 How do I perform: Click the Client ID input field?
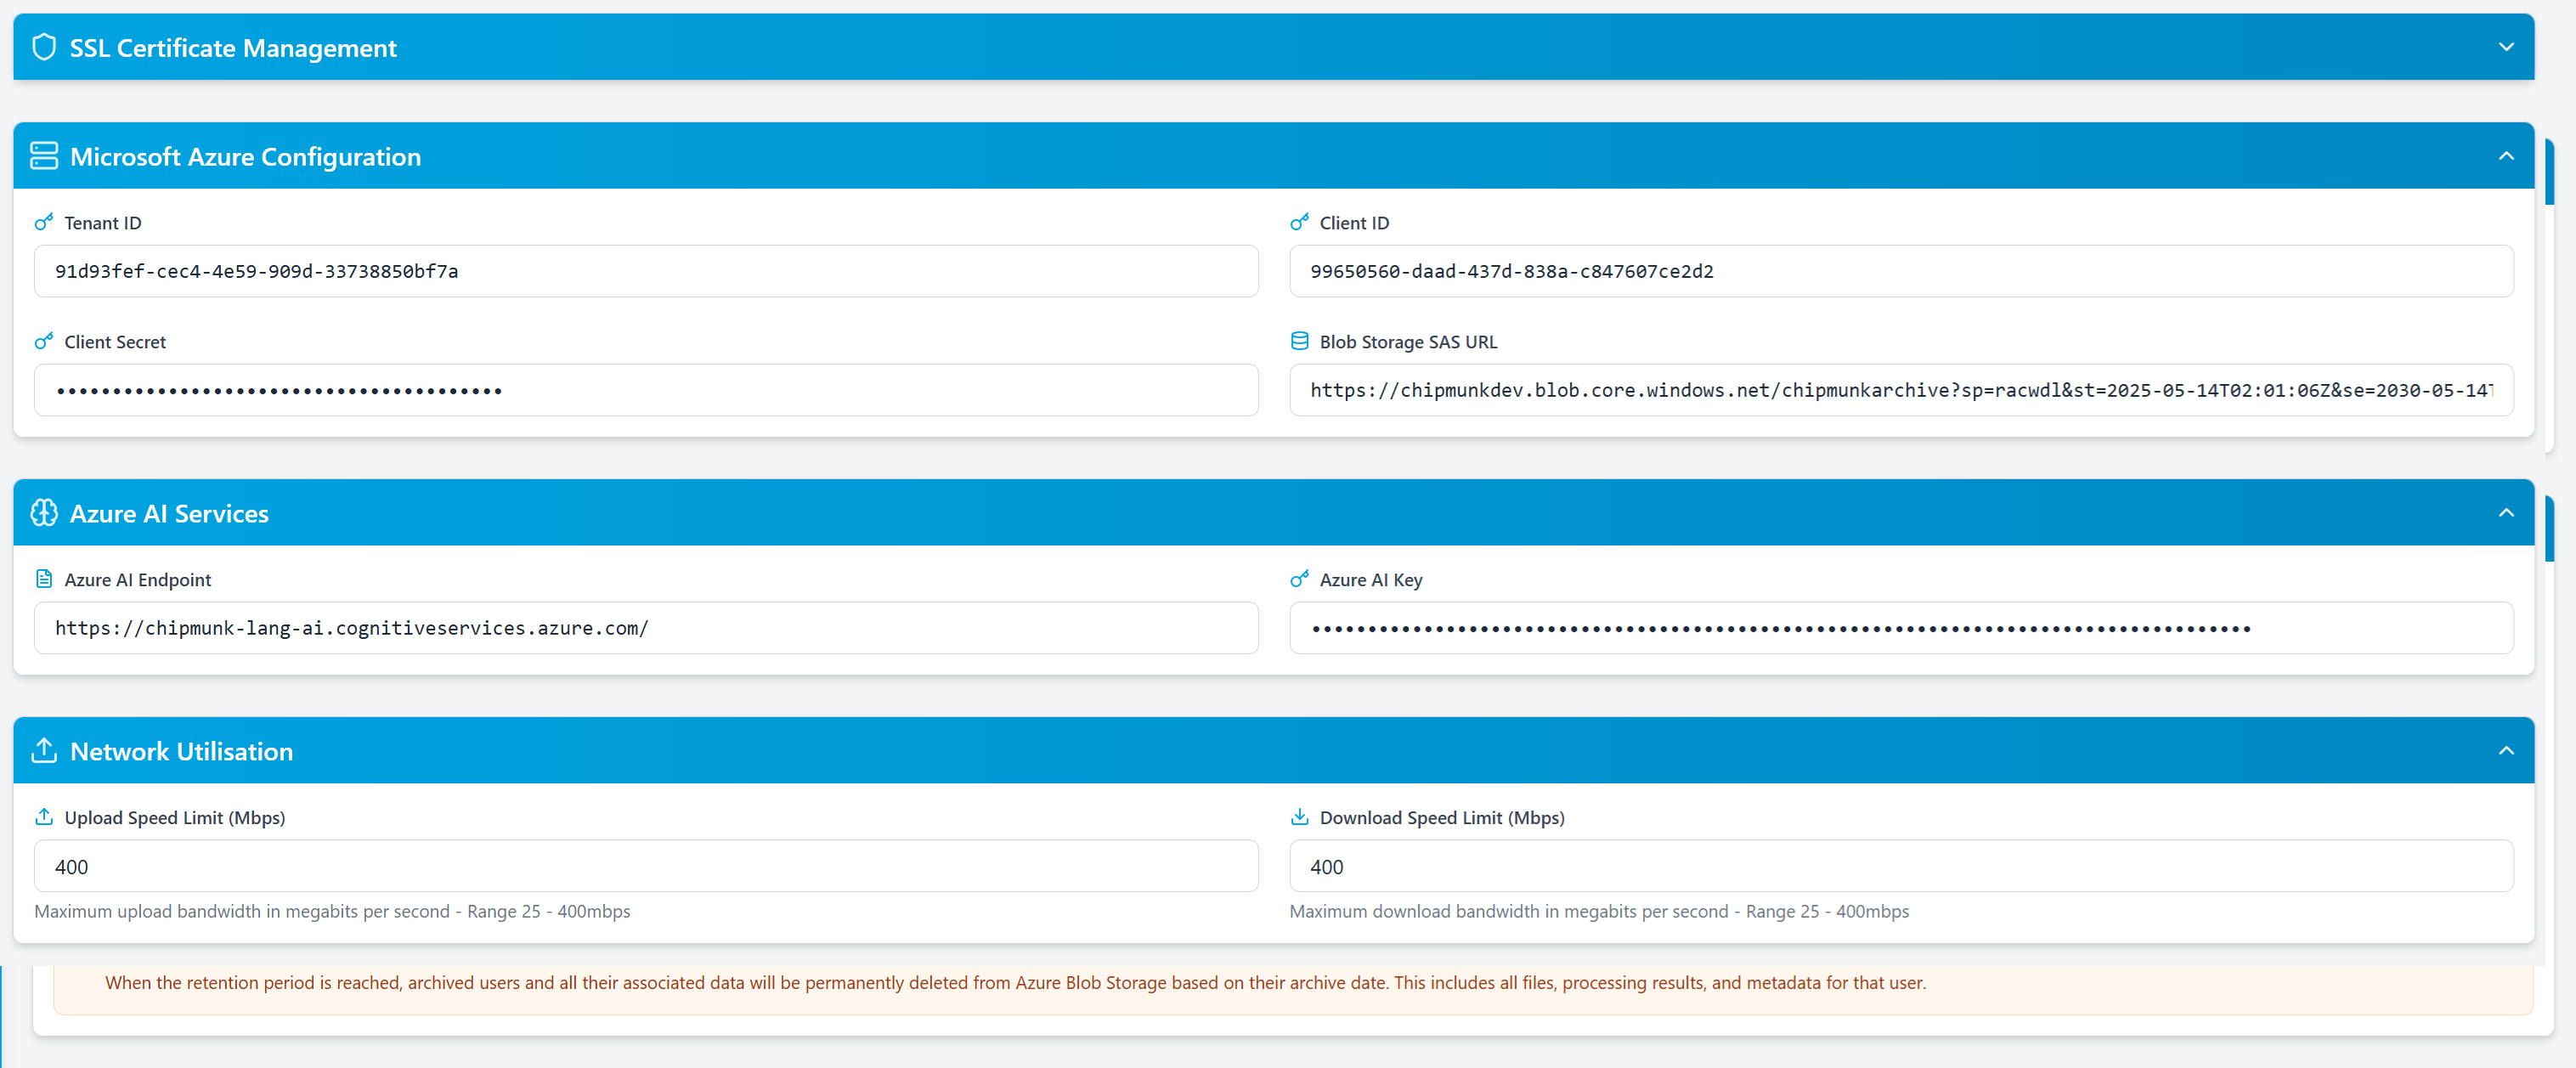click(x=1900, y=271)
